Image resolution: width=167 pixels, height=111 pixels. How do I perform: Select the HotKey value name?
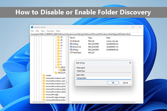(75, 44)
